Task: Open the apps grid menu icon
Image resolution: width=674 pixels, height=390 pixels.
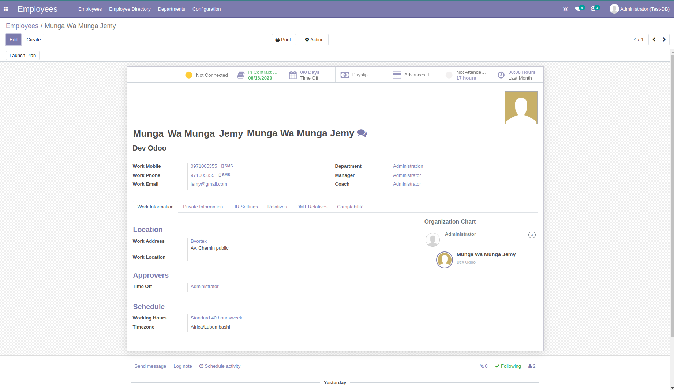Action: click(6, 9)
